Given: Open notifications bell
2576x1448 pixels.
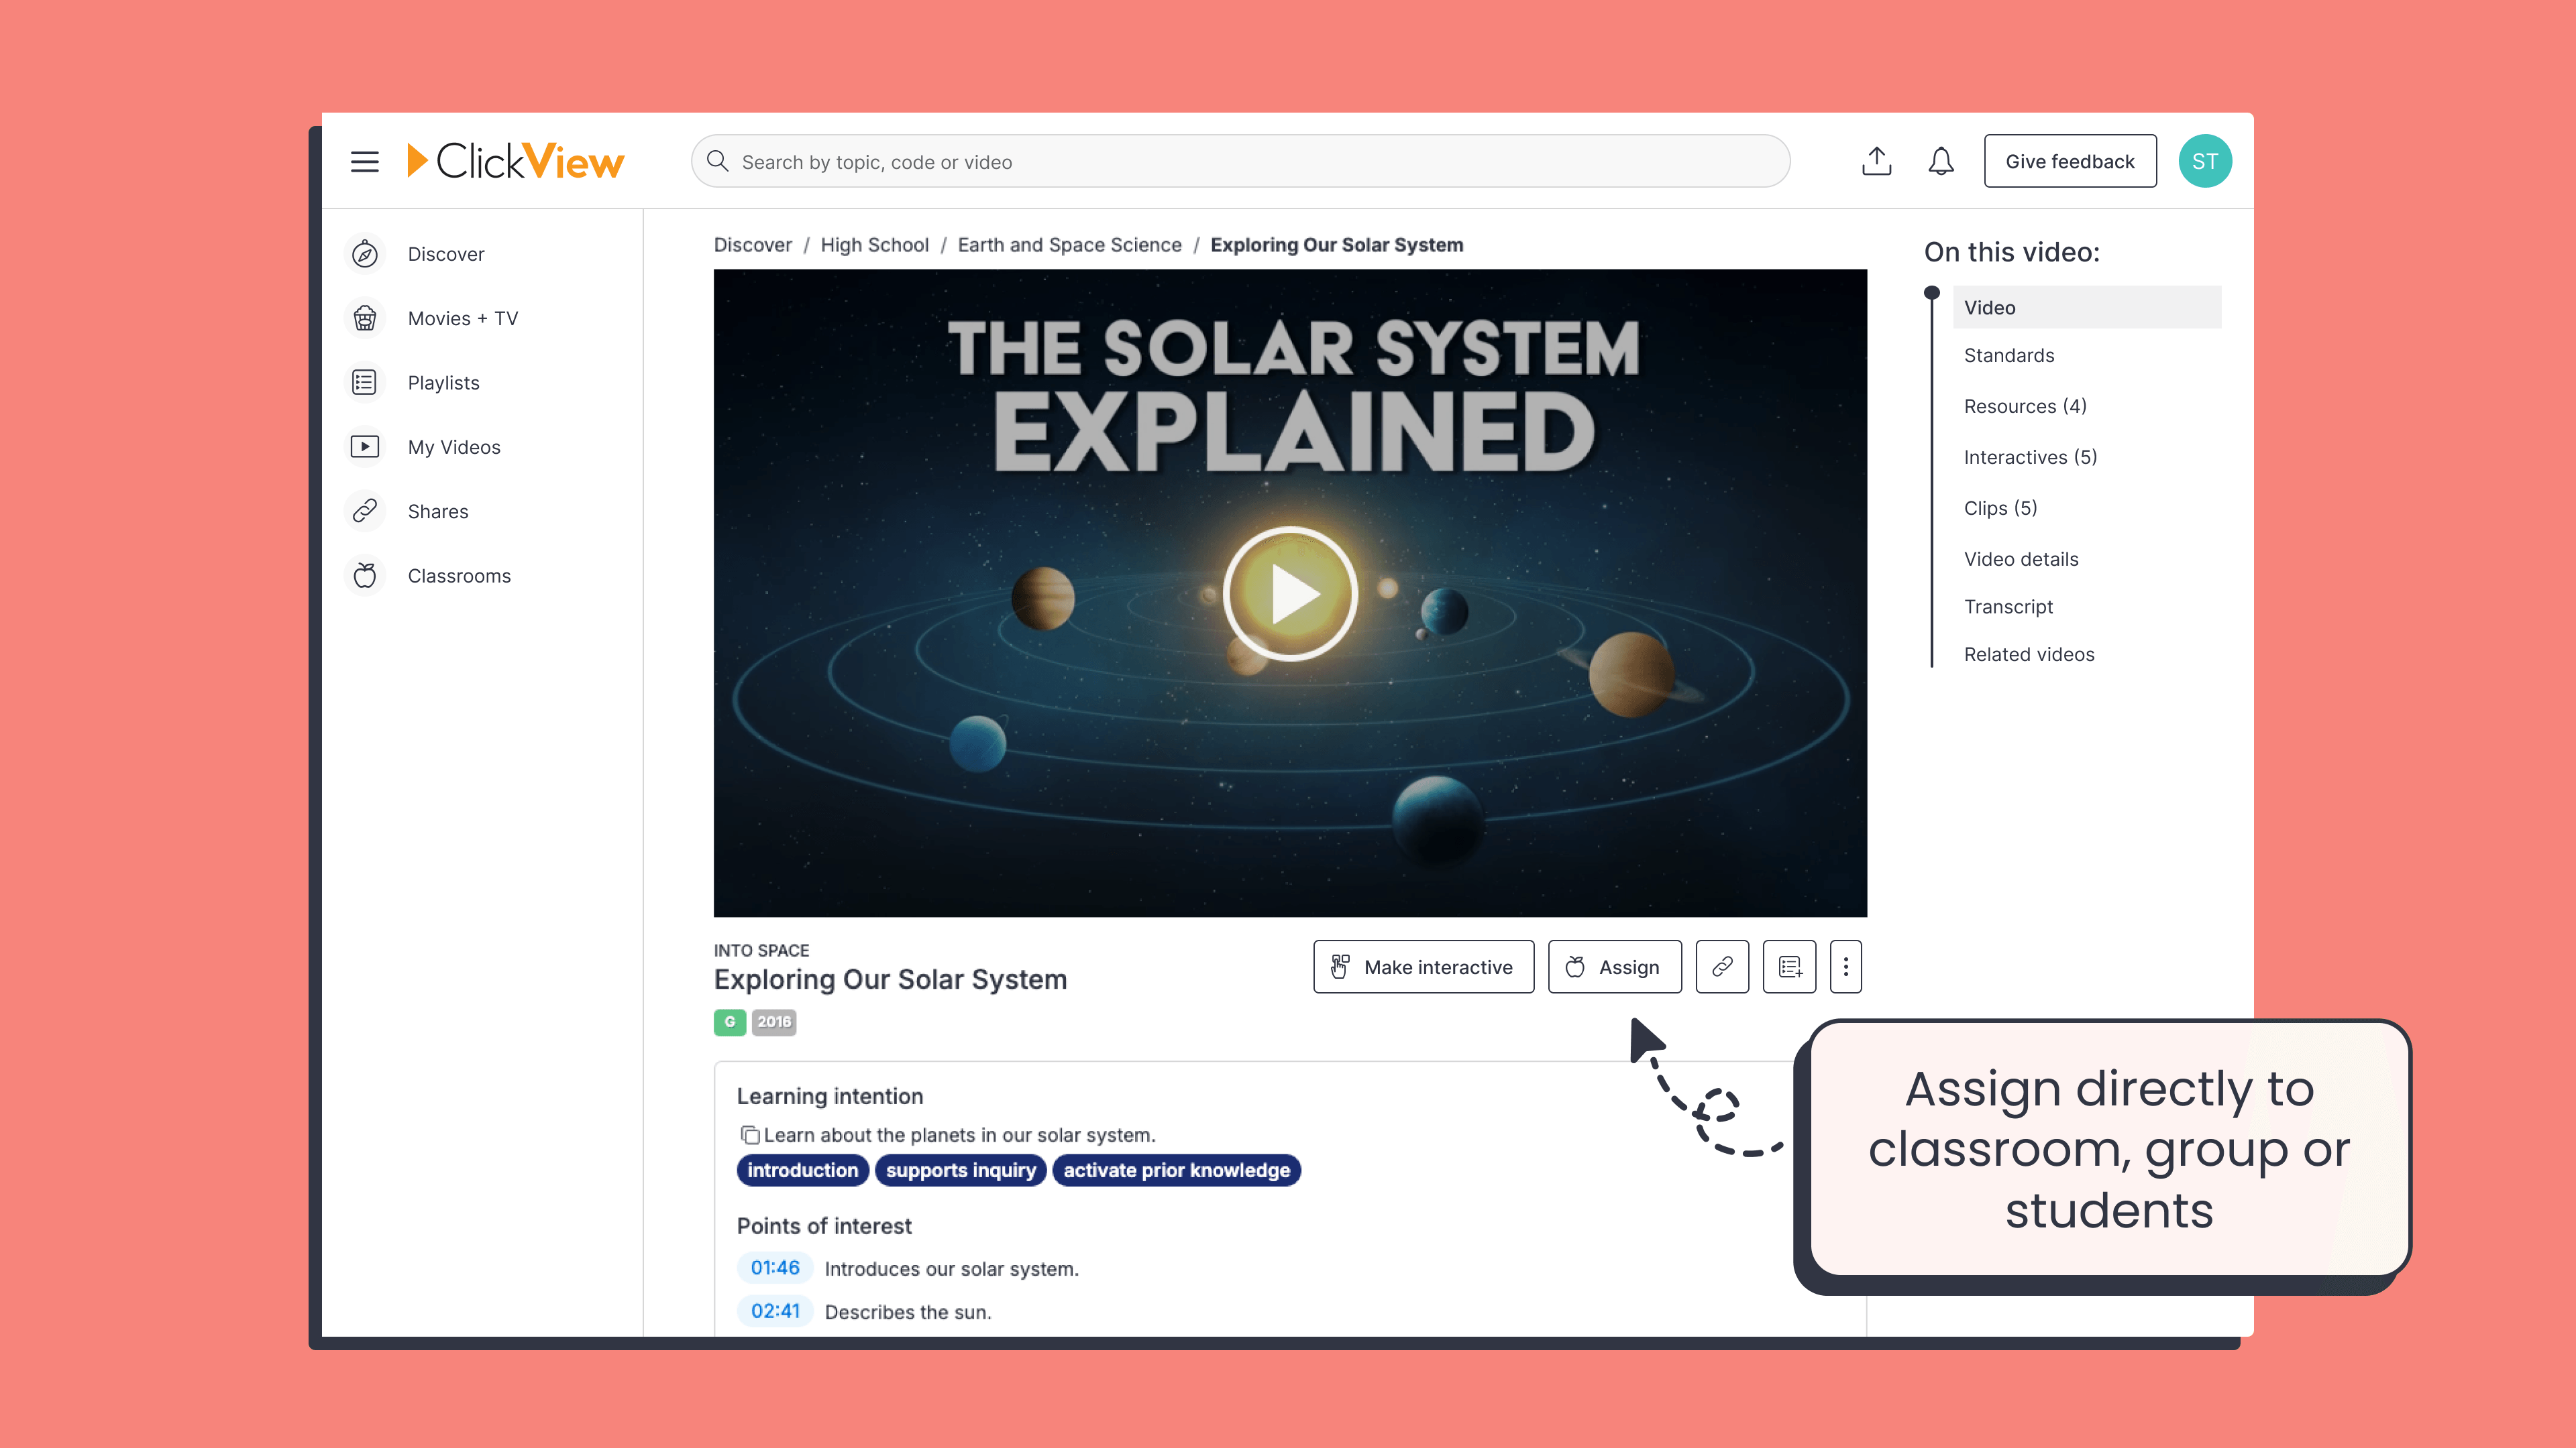Looking at the screenshot, I should point(1940,162).
